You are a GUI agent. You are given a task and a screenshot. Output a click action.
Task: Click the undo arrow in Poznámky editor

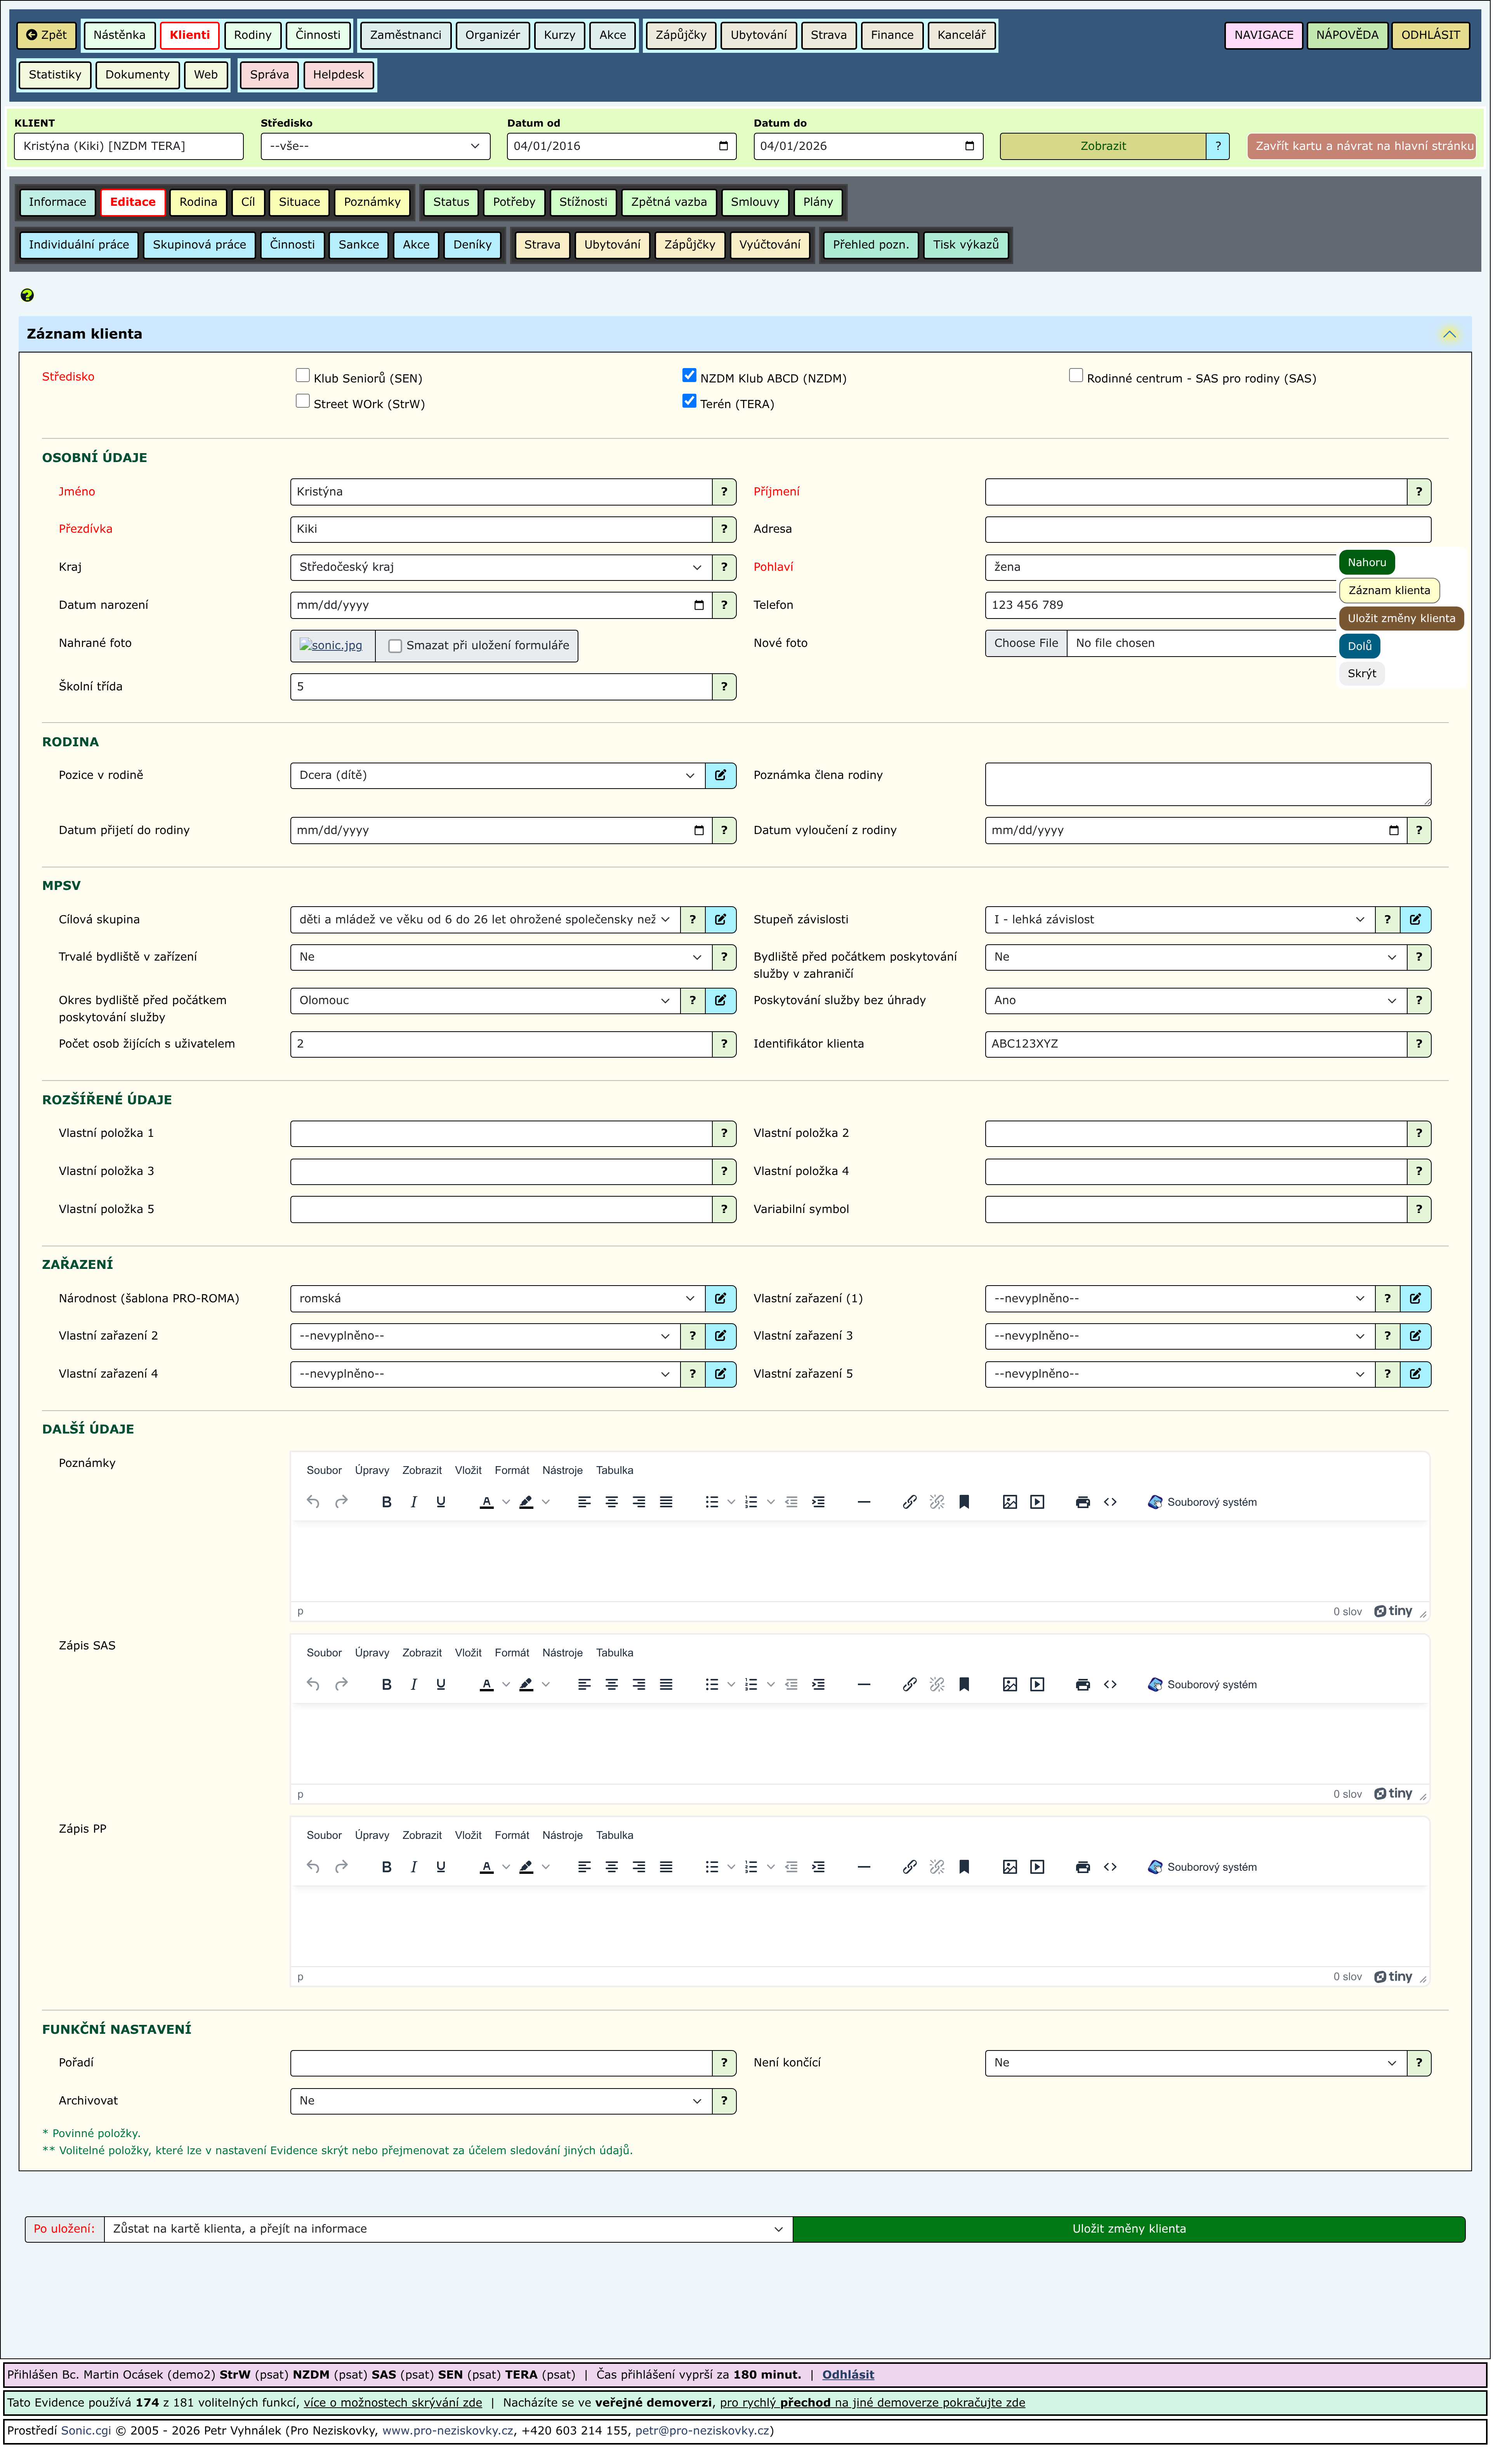click(313, 1502)
